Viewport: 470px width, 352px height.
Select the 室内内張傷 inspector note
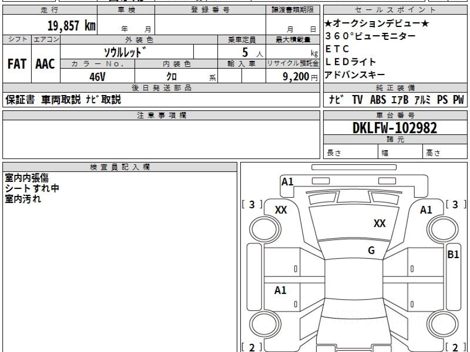pos(27,178)
